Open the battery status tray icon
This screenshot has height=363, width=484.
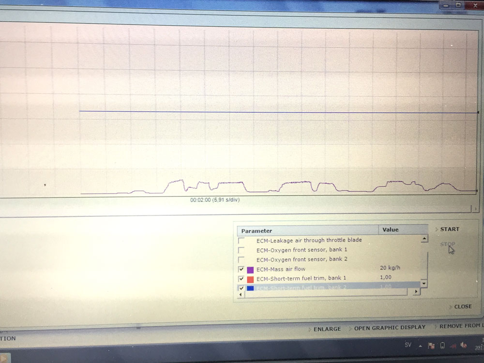[442, 346]
